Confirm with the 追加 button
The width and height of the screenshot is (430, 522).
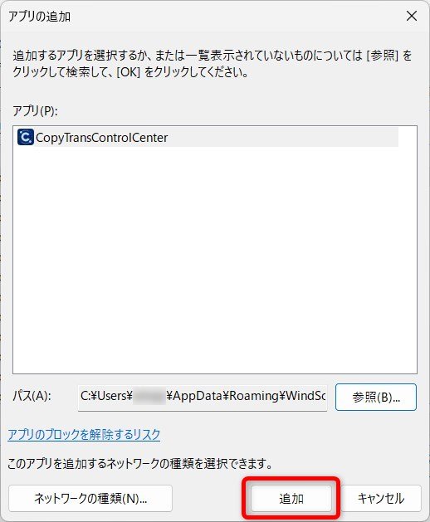pos(291,499)
